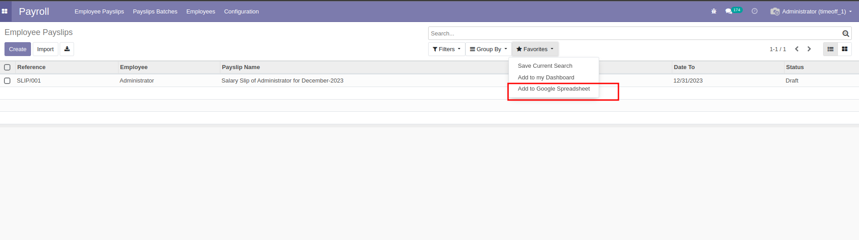Open the conversations chat icon

point(728,11)
